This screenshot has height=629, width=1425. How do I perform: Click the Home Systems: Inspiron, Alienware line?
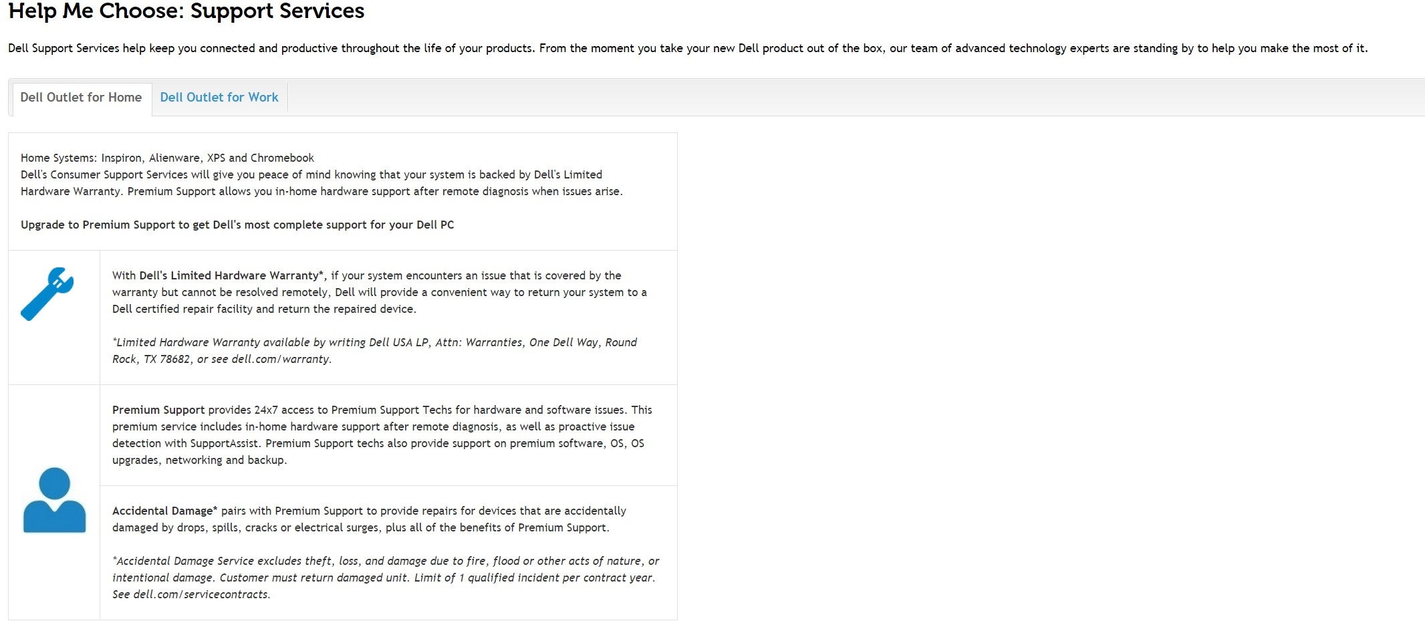pos(167,158)
